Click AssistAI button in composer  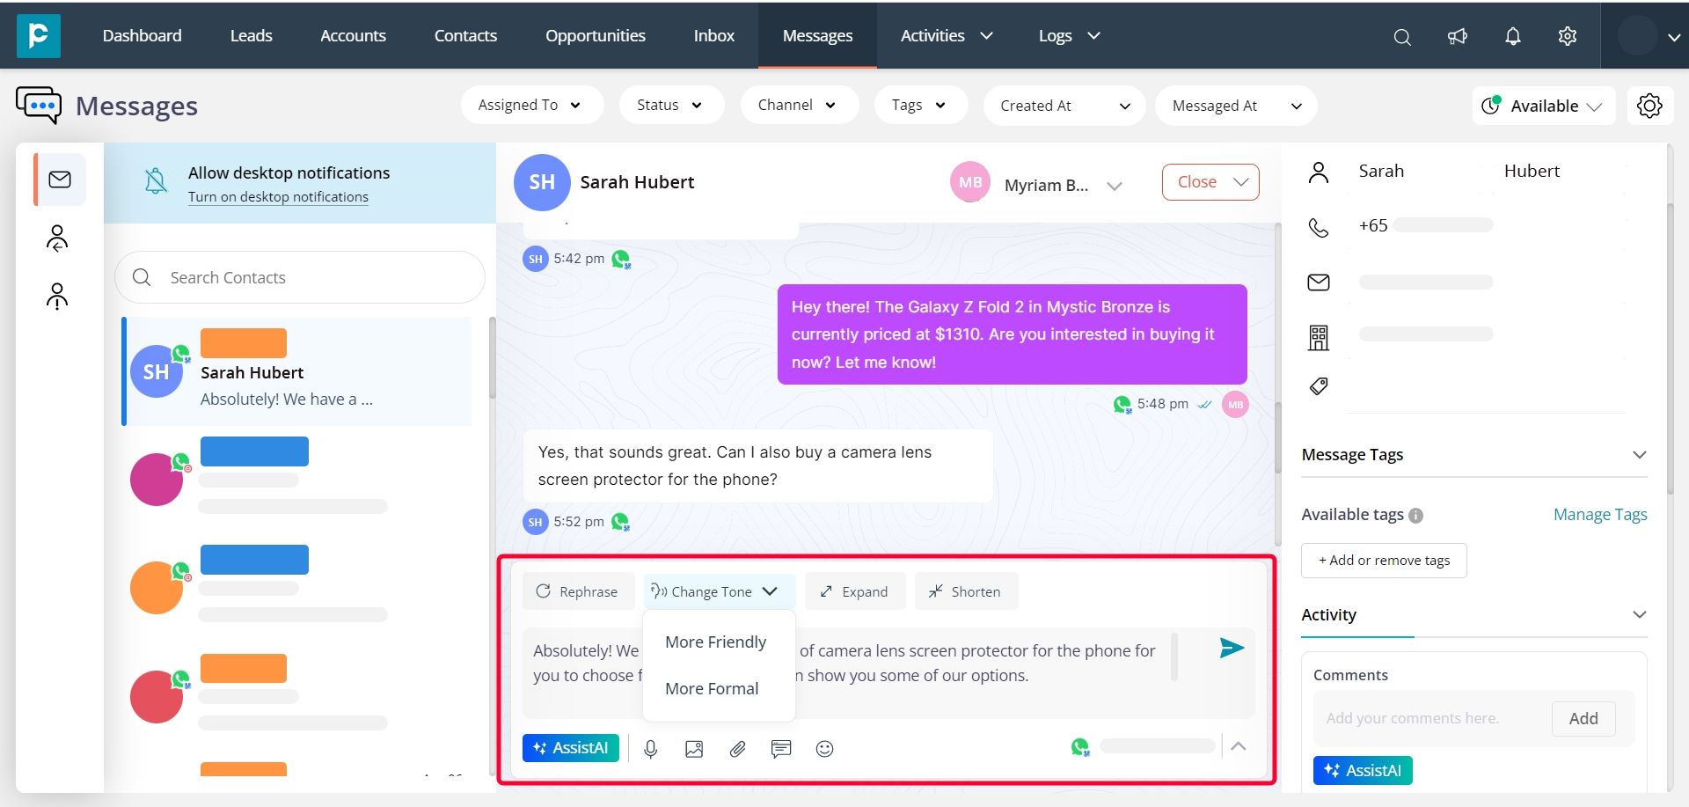(571, 748)
